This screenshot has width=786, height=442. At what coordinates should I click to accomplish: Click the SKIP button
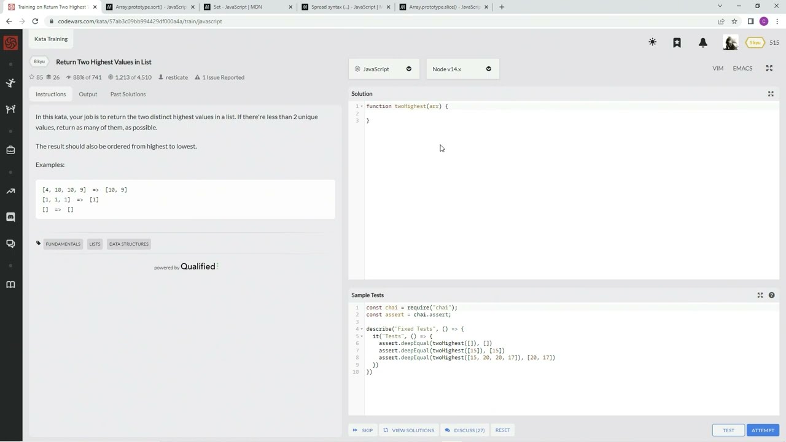click(363, 430)
